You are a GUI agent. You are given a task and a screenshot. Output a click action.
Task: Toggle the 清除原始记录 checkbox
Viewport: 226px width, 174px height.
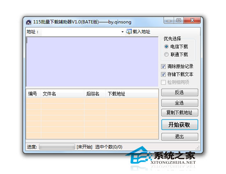[163, 66]
